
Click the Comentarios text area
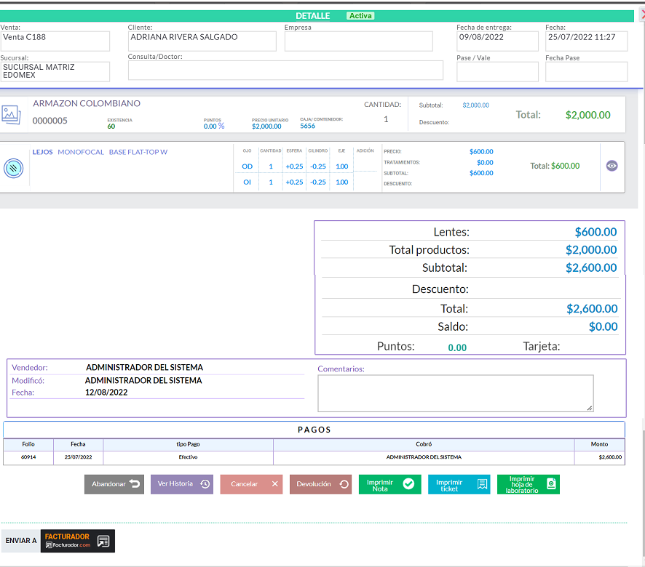click(456, 393)
